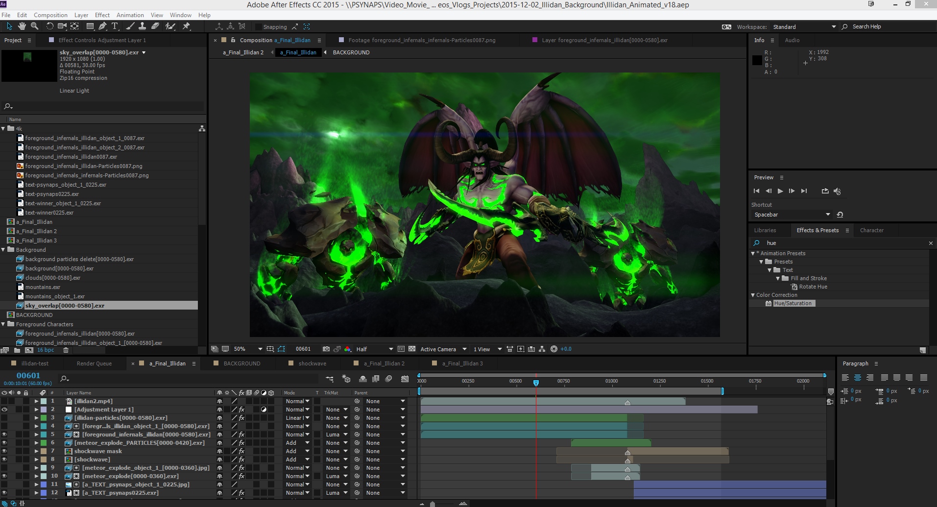The image size is (937, 507).
Task: Hide the shockwave mask layer
Action: [x=4, y=451]
